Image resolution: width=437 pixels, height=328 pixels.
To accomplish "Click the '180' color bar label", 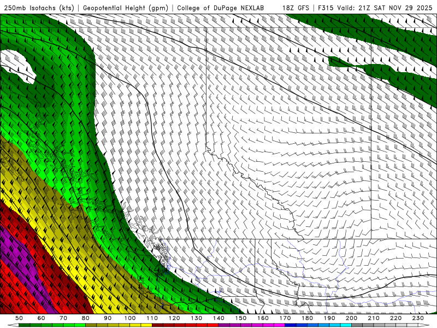I will (x=307, y=318).
